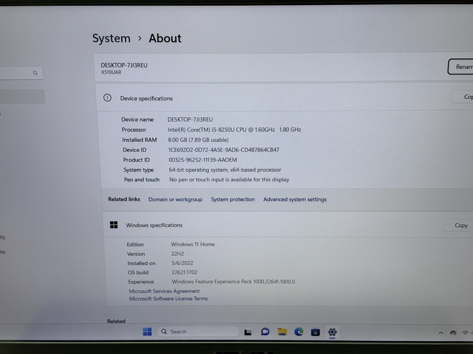Viewport: 473px width, 354px height.
Task: Open Task View from the taskbar
Action: [248, 332]
